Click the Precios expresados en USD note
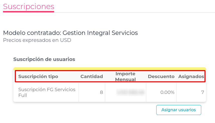 37,40
